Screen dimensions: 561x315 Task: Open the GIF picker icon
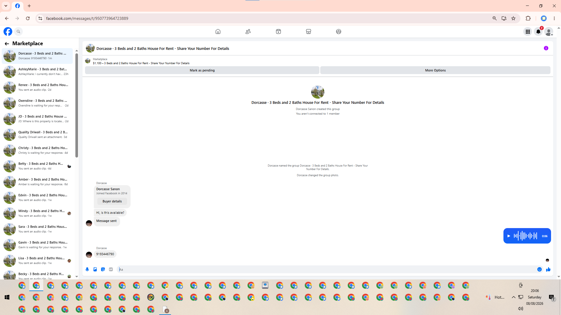(x=111, y=269)
